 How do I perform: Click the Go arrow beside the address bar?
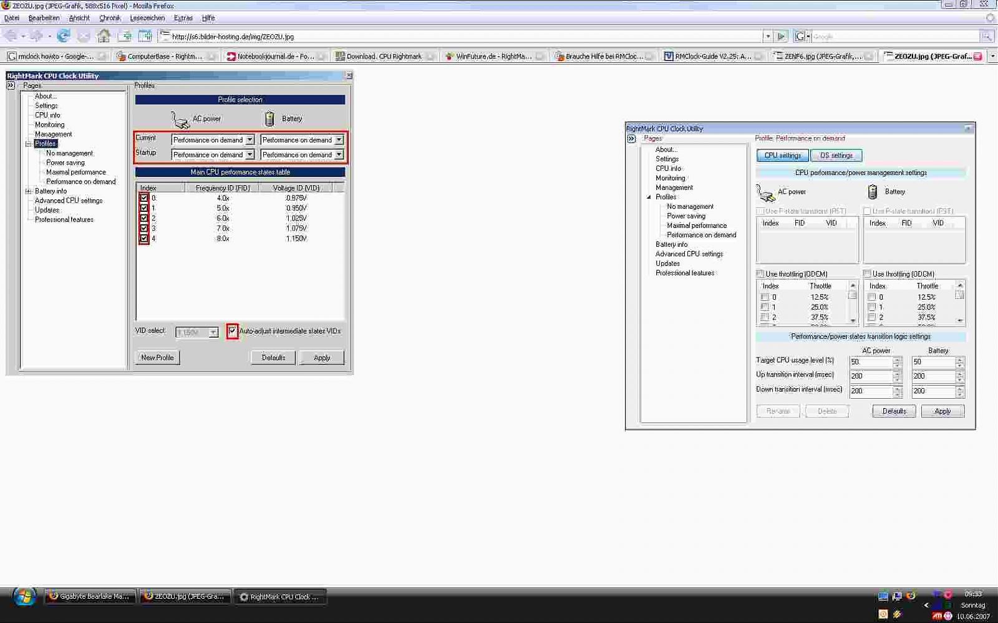[x=781, y=36]
